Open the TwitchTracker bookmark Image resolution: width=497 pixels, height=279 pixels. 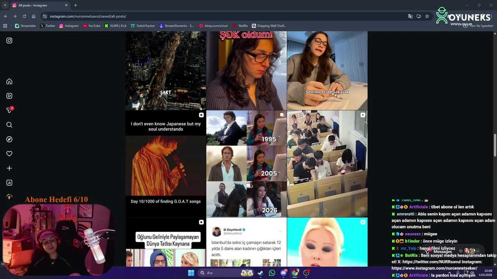[x=143, y=26]
